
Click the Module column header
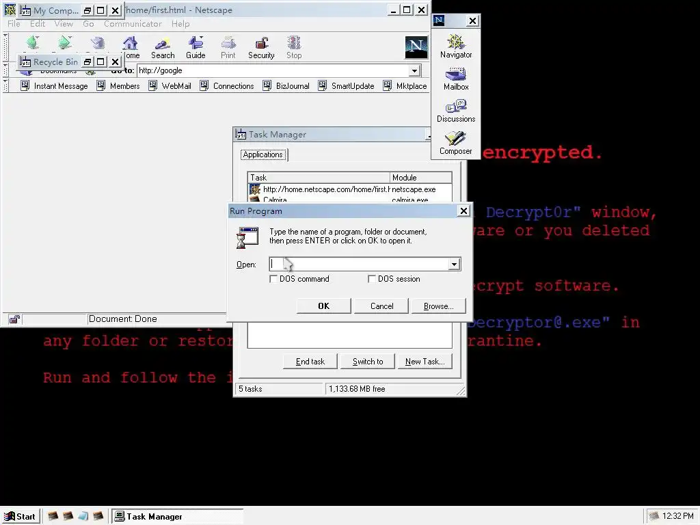pyautogui.click(x=420, y=177)
